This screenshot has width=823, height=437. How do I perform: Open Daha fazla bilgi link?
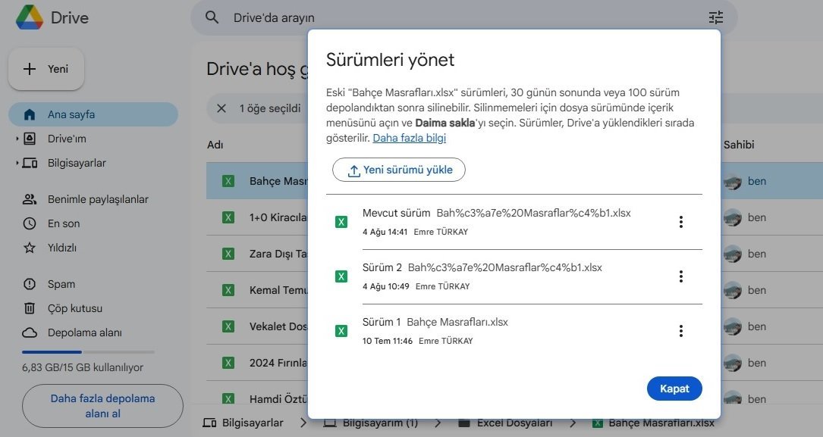pos(410,139)
